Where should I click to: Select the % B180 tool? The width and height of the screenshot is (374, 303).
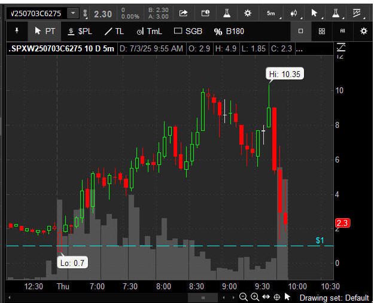[229, 32]
